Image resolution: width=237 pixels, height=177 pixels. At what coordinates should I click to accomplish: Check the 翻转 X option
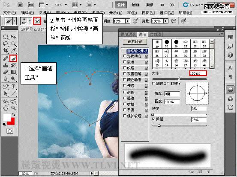[x=154, y=83]
